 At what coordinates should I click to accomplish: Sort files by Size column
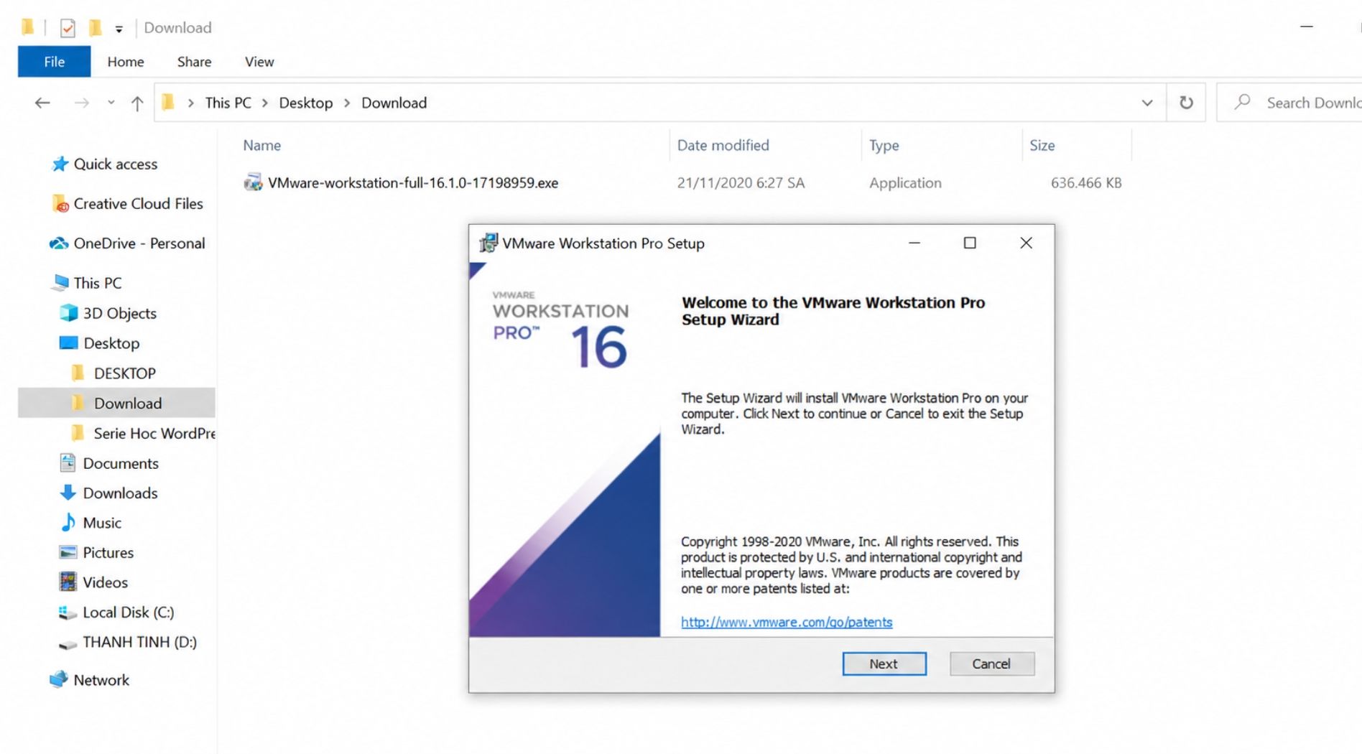coord(1042,145)
